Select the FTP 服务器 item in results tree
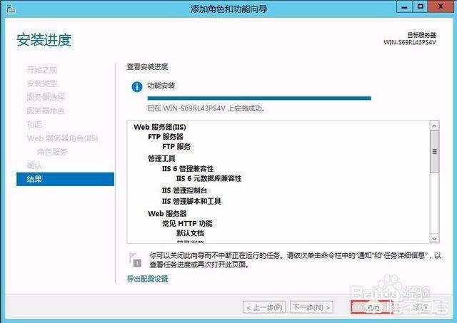 [x=166, y=136]
